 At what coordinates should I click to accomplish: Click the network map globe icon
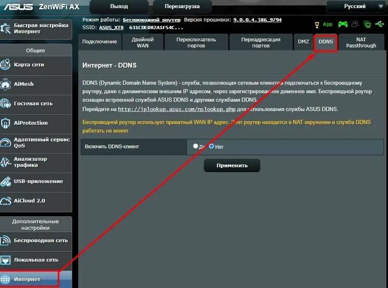[x=5, y=64]
